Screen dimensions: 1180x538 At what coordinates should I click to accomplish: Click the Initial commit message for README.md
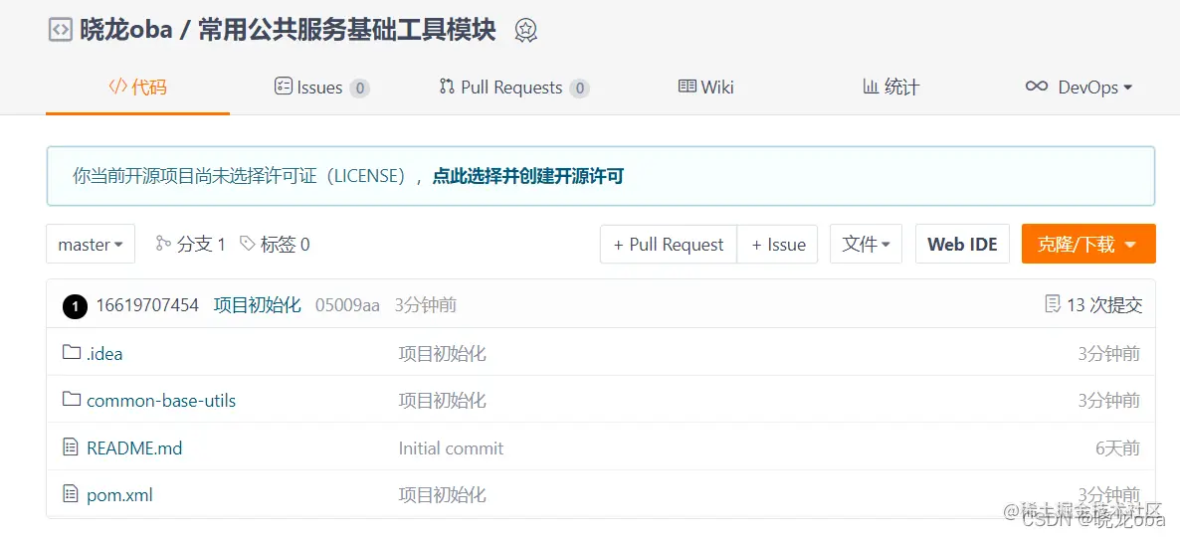pyautogui.click(x=451, y=448)
